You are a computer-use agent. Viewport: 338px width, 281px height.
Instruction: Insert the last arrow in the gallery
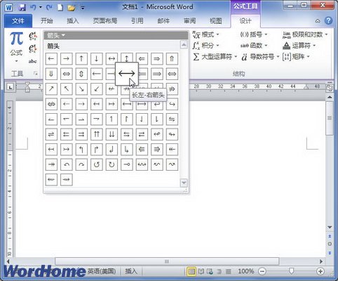pyautogui.click(x=67, y=180)
